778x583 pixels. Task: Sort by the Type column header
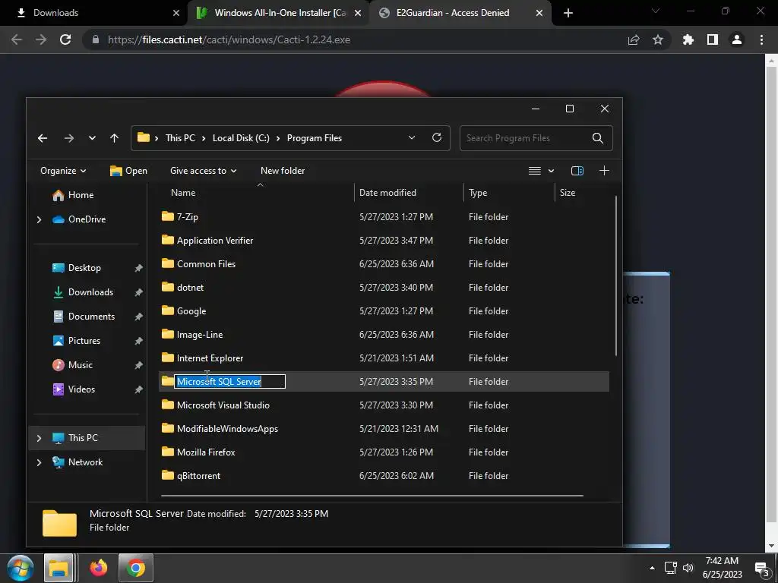point(478,192)
